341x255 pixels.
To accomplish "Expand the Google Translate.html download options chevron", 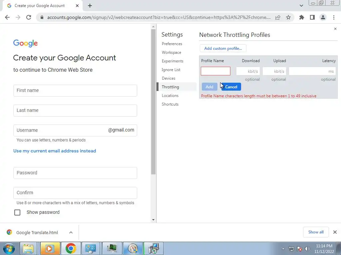I will pos(71,232).
